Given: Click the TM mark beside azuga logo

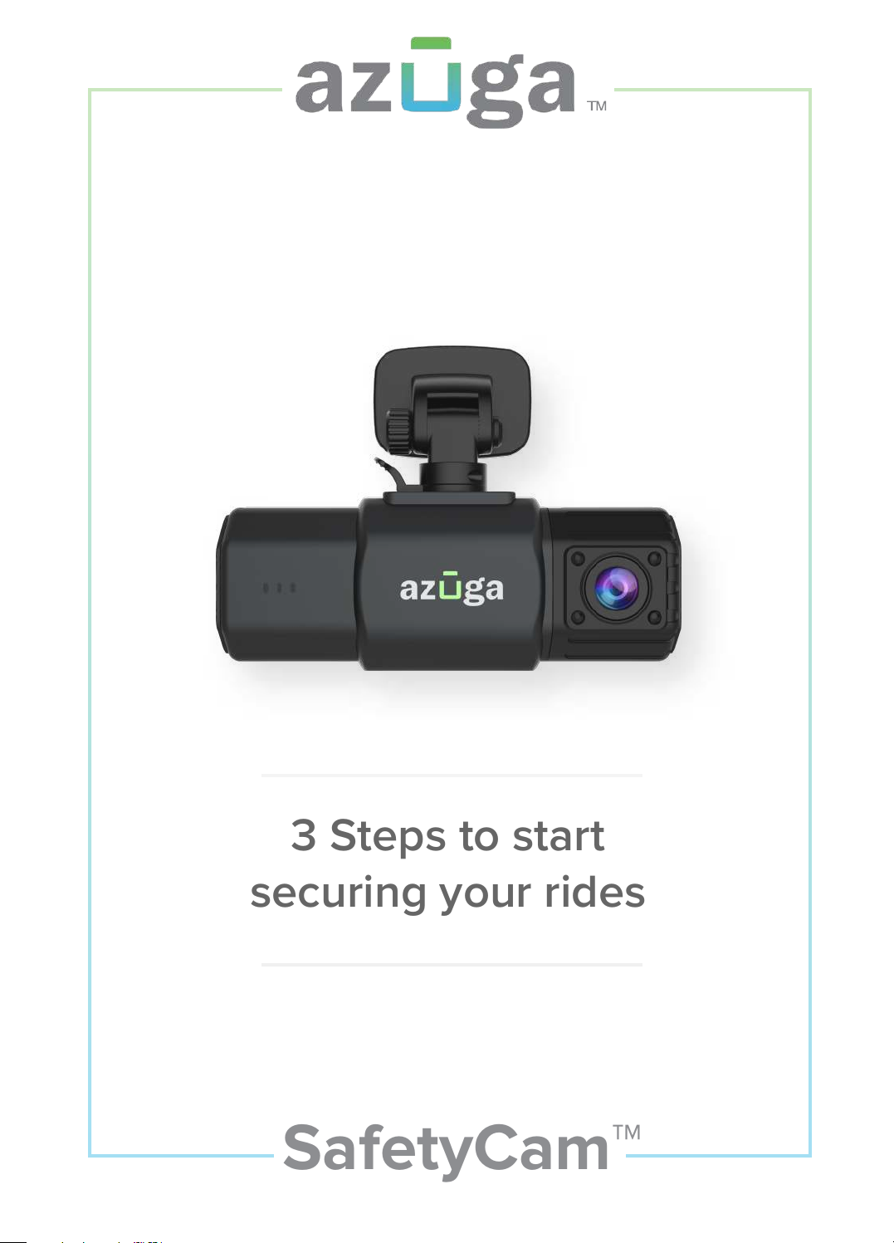Looking at the screenshot, I should [597, 106].
